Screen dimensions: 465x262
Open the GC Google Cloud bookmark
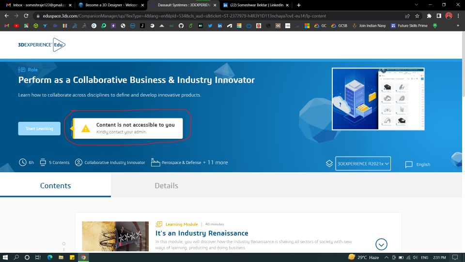pos(320,26)
